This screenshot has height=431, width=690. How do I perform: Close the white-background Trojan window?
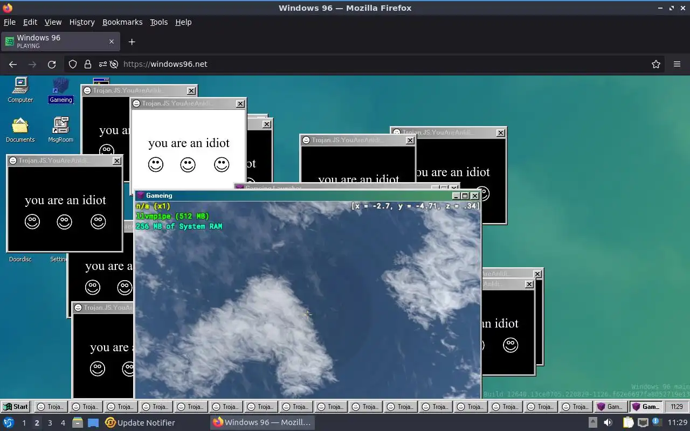point(241,103)
